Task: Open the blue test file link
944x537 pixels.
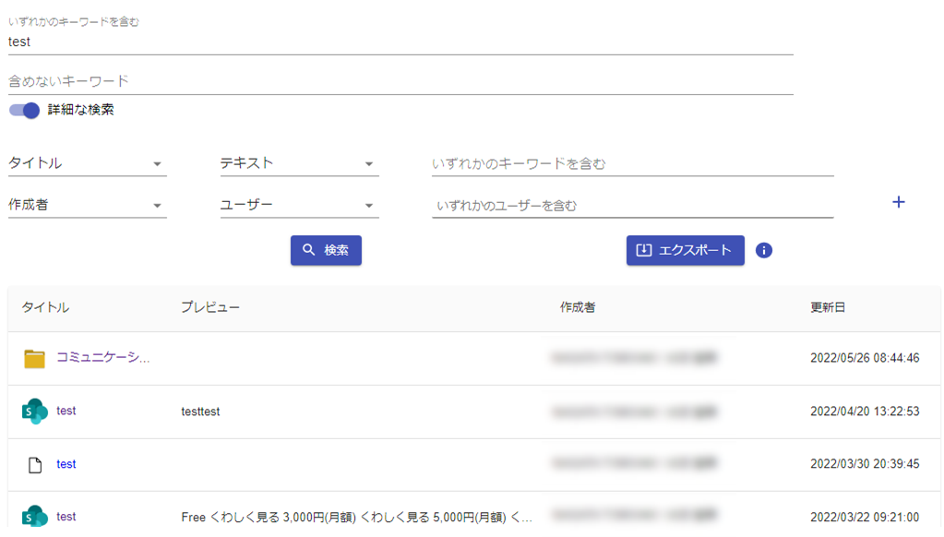Action: tap(66, 464)
